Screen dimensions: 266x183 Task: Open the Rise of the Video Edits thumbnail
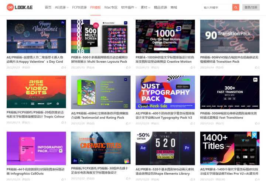click(36, 92)
